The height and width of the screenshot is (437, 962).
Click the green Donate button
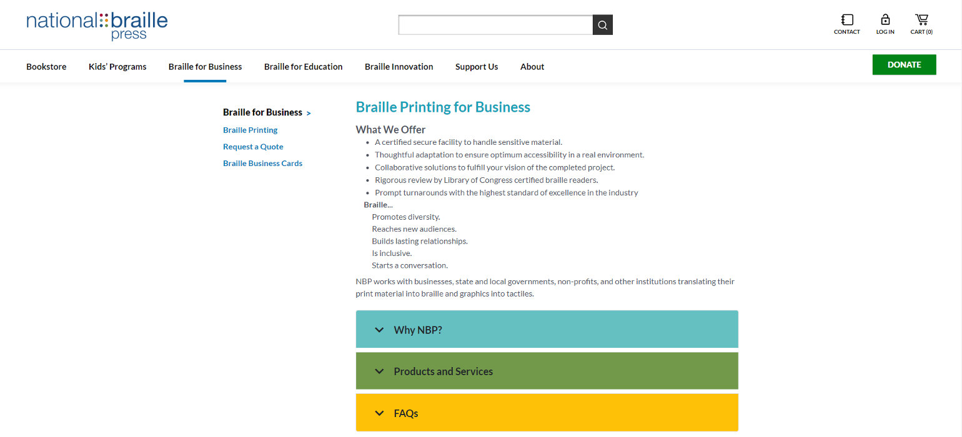coord(905,65)
